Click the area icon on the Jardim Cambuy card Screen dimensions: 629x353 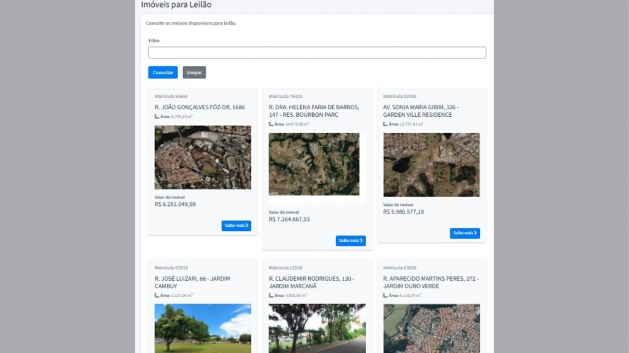click(157, 295)
